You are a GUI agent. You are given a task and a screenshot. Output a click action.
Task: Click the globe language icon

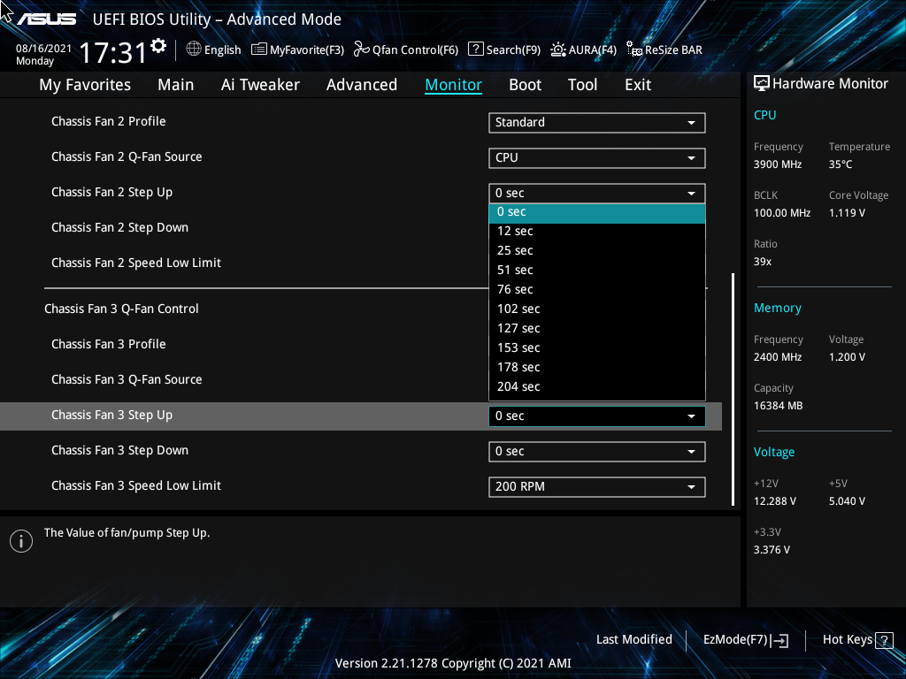pyautogui.click(x=194, y=50)
